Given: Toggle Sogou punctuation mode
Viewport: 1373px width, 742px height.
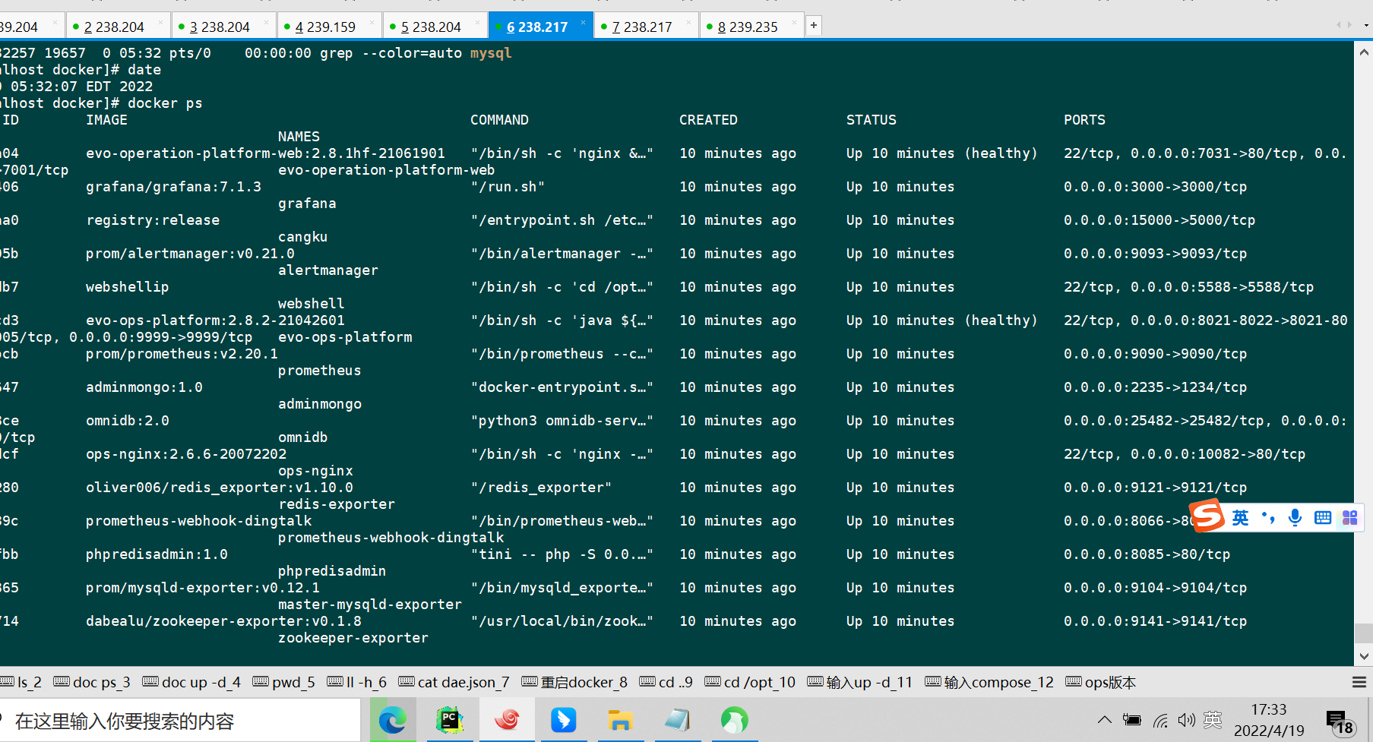Looking at the screenshot, I should (1267, 518).
